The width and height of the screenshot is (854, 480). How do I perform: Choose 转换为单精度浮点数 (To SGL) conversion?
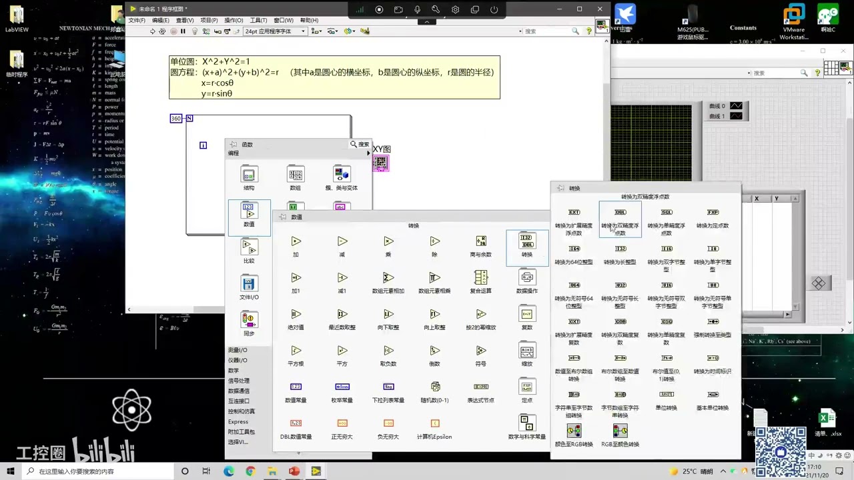click(667, 213)
